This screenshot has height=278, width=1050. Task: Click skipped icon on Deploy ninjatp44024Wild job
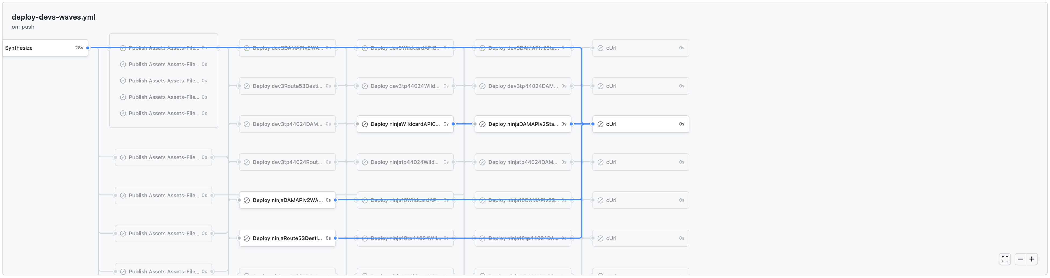tap(365, 162)
